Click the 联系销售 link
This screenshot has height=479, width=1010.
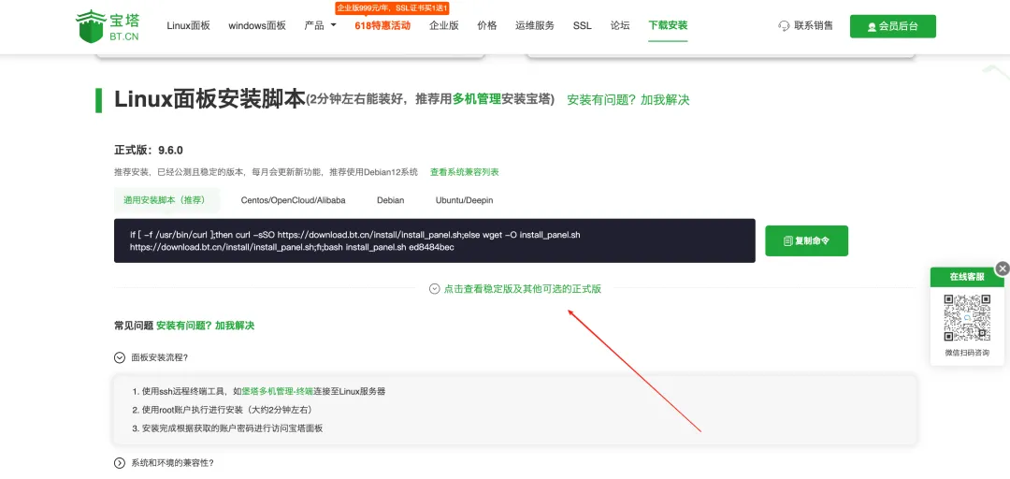(814, 26)
